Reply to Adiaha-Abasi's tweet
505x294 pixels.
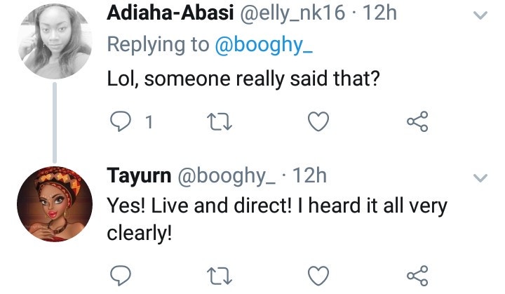tap(123, 123)
